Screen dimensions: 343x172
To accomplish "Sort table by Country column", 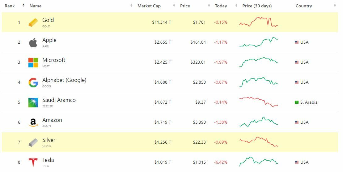I will click(304, 6).
